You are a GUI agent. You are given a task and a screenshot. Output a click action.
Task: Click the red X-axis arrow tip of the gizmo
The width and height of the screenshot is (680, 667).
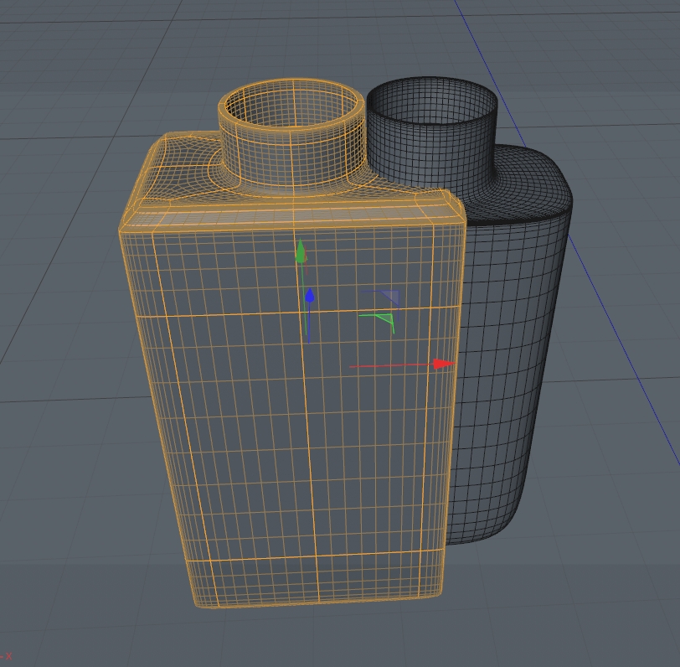point(442,364)
